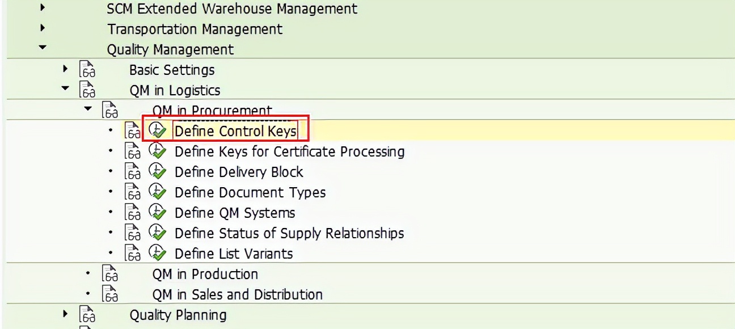Run the Define Control Keys activity icon

pos(157,131)
